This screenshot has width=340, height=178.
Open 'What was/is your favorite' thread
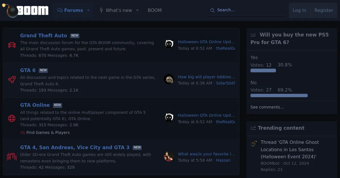[207, 154]
